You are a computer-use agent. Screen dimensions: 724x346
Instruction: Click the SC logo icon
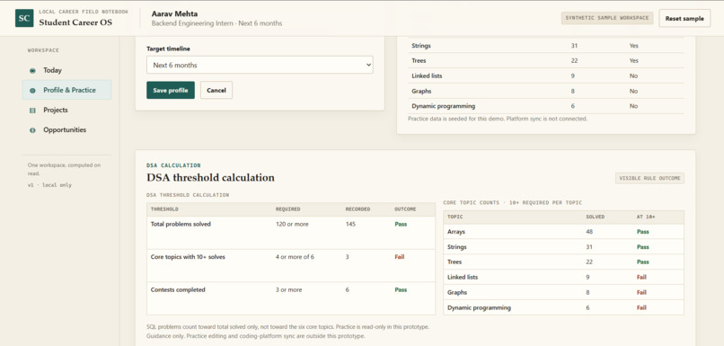24,18
